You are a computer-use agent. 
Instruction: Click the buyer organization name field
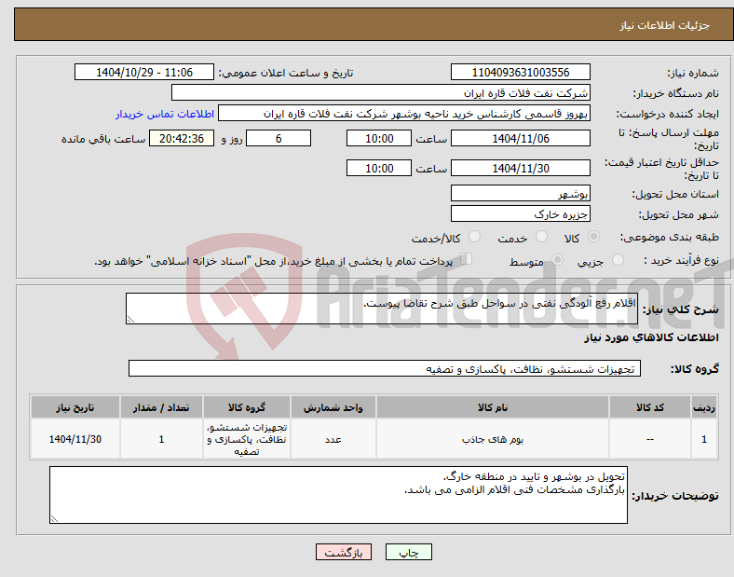[381, 92]
